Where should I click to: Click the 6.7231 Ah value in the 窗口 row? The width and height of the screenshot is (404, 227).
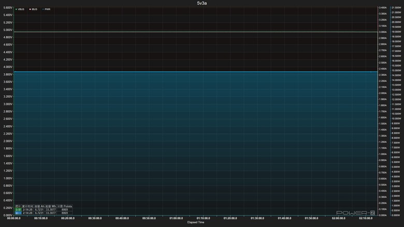tap(39, 213)
